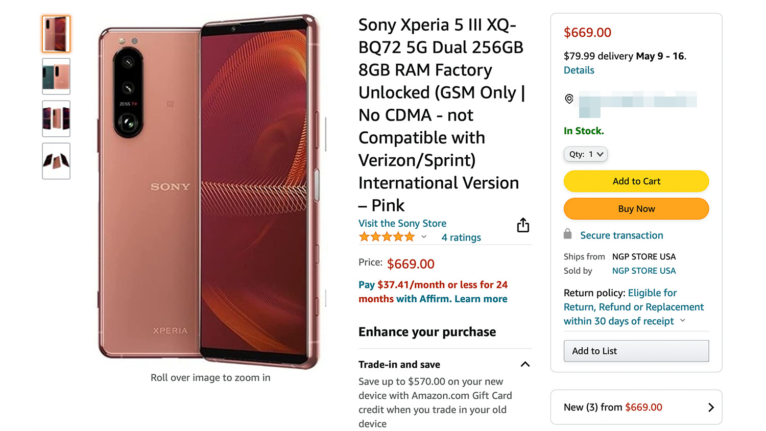Open the delivery Details link
Screen dimensions: 766x431
579,70
